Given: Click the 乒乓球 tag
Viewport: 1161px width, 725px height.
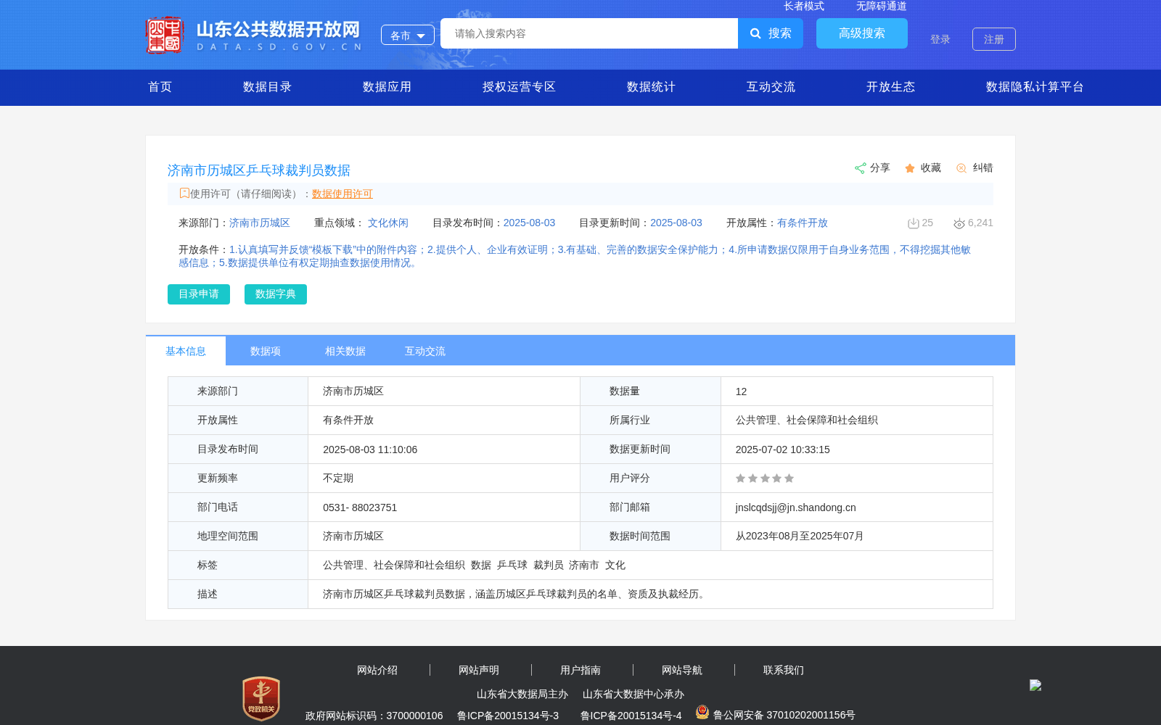Looking at the screenshot, I should (x=512, y=565).
